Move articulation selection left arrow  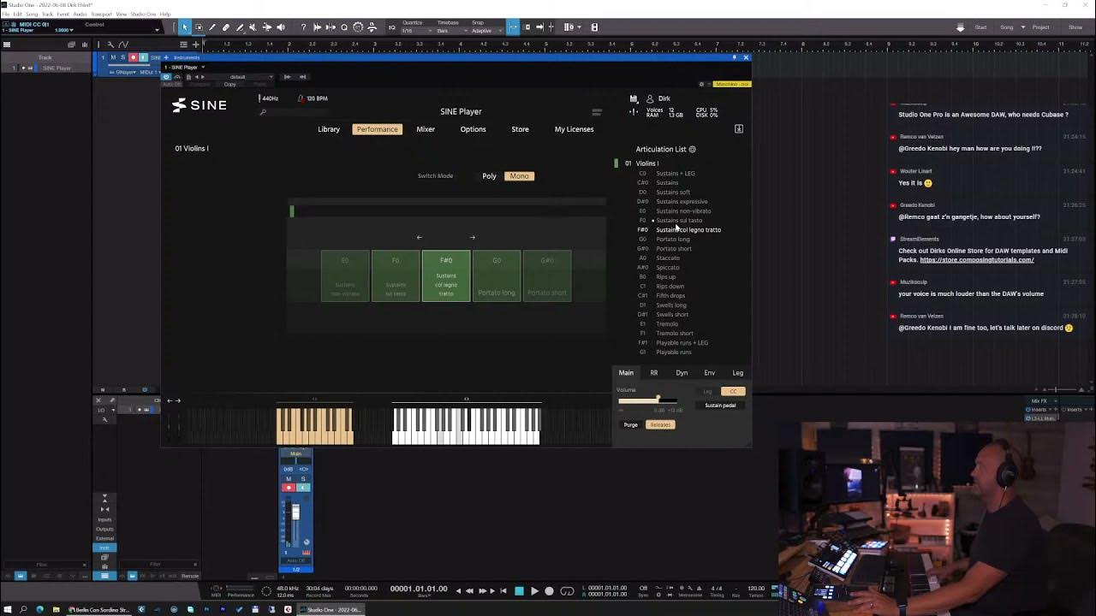point(420,238)
